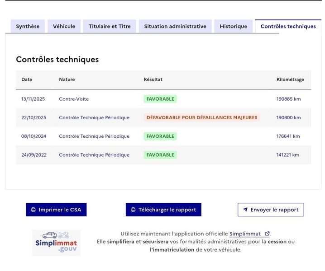Open the Synthèse tab
This screenshot has height=271, width=325.
coord(28,26)
